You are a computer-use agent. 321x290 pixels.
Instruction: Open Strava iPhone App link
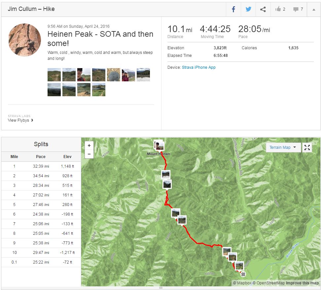198,67
